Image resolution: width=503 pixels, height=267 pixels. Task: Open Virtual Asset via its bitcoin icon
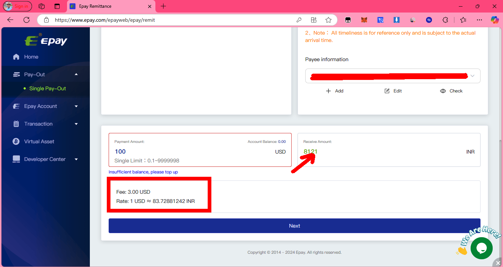(x=16, y=141)
